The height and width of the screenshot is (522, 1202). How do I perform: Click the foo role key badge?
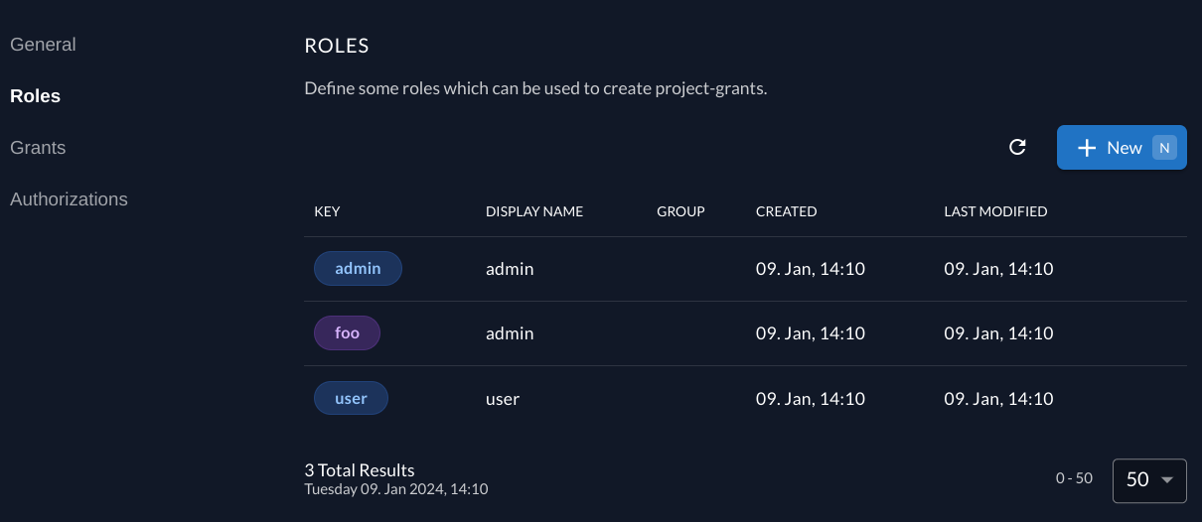point(347,333)
